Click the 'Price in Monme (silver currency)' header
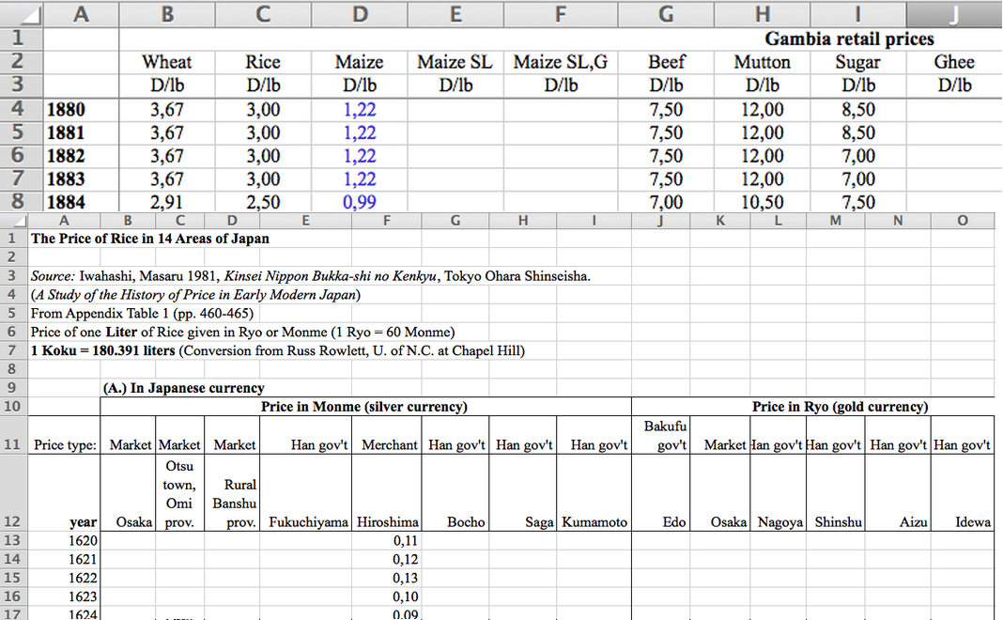This screenshot has height=620, width=1003. tap(364, 407)
